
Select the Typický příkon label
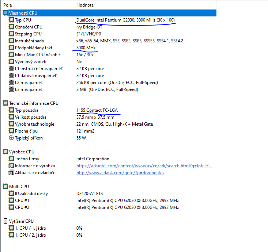(29, 138)
